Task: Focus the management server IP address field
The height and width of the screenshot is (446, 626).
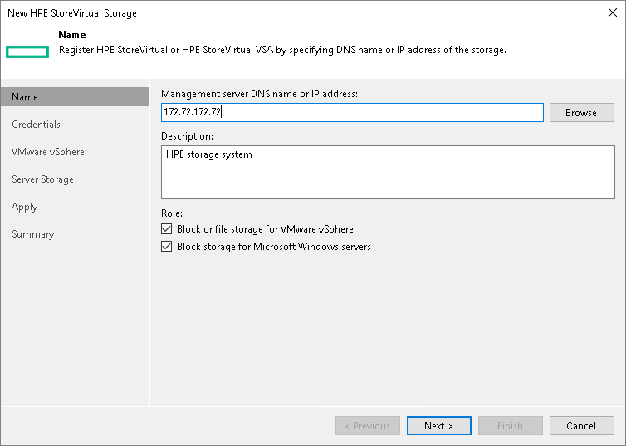Action: click(352, 113)
